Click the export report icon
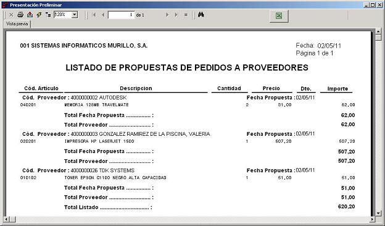Viewport: 385px width, 226px height. 30,15
